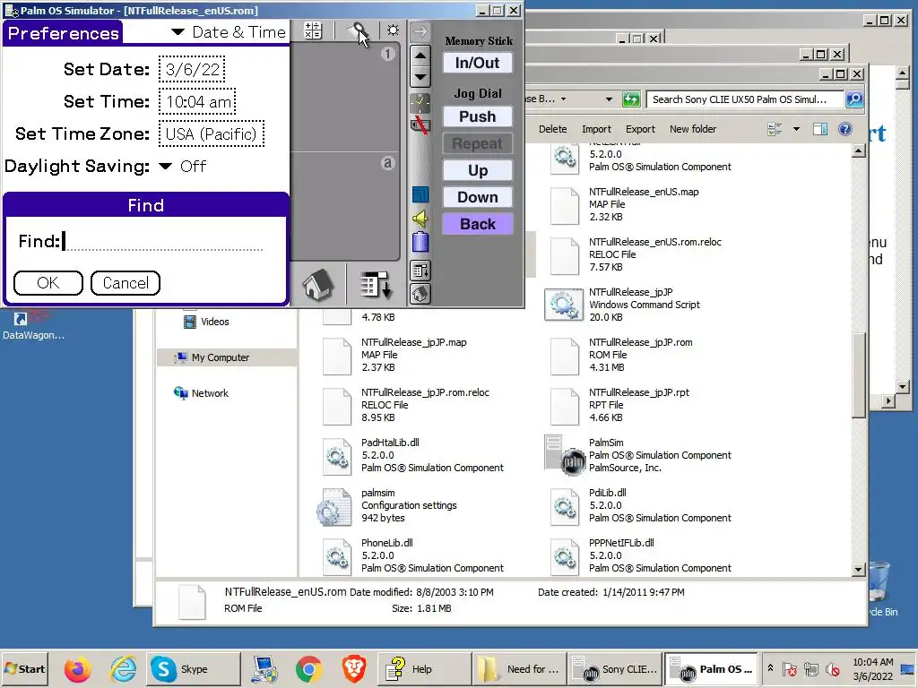This screenshot has width=918, height=688.
Task: Tap the large Menu silkscreen button
Action: [376, 285]
